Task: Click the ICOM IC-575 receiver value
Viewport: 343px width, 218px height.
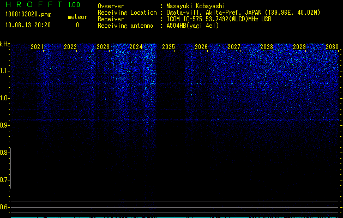Action: [x=219, y=19]
